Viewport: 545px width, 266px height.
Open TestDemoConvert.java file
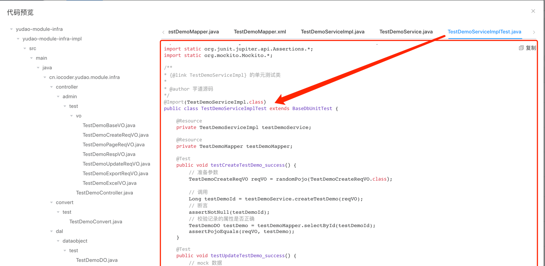click(x=95, y=222)
